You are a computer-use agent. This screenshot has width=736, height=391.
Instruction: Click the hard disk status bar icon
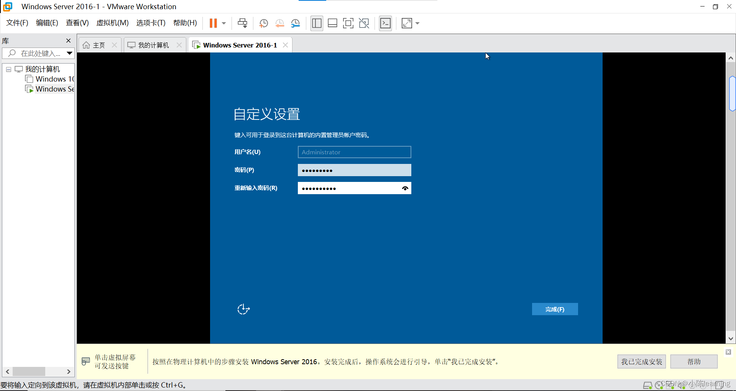click(647, 386)
